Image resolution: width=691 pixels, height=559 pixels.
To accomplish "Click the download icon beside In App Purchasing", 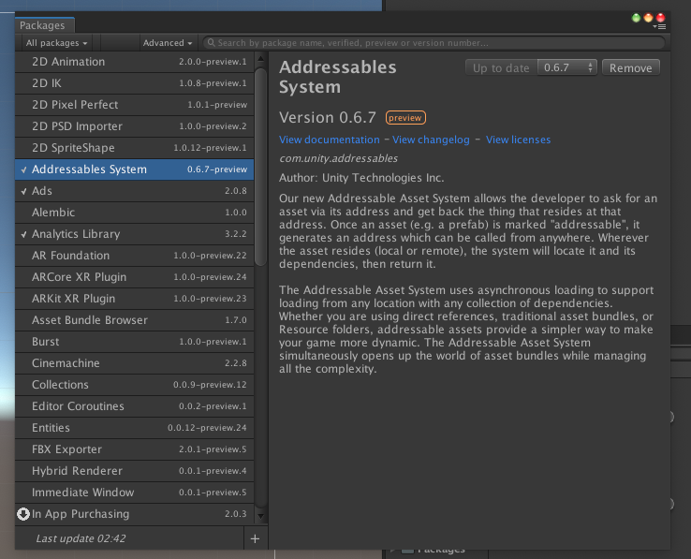I will [22, 514].
